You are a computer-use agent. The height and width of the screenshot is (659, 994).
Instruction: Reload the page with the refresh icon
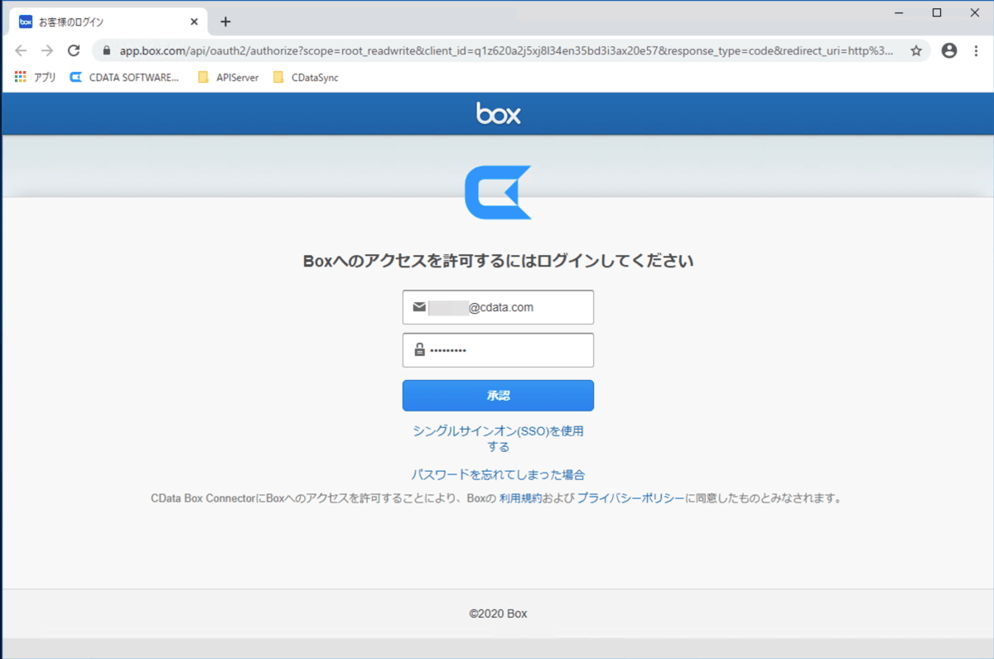tap(74, 51)
